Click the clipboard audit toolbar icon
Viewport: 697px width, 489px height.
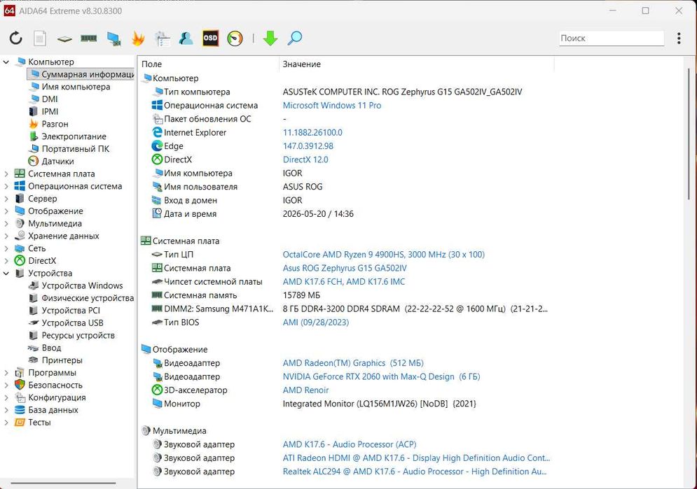(163, 38)
